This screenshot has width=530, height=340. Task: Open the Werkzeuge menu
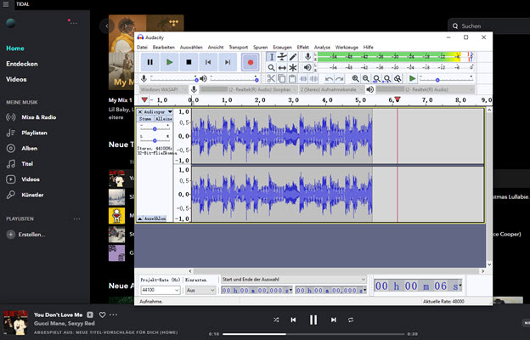click(347, 48)
